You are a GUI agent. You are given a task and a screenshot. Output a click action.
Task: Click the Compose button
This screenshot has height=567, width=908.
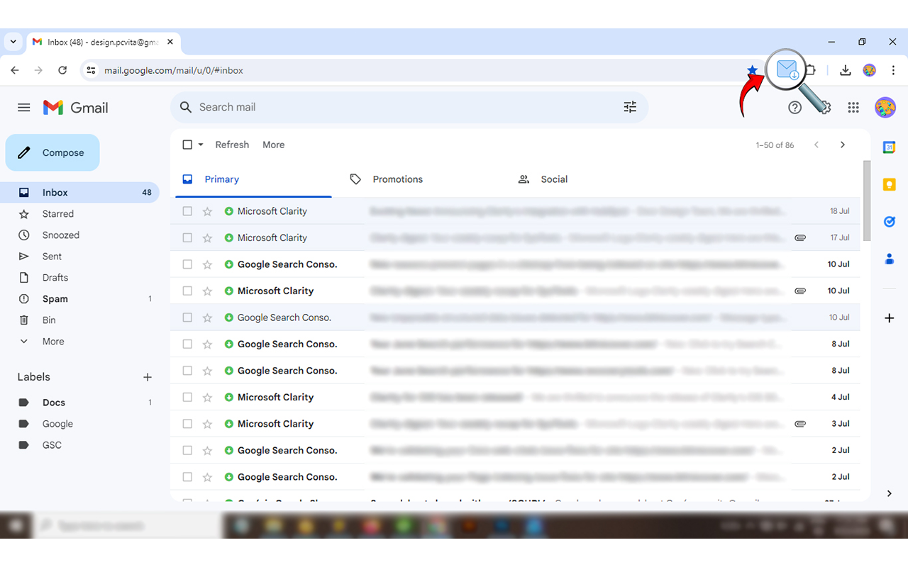coord(52,152)
